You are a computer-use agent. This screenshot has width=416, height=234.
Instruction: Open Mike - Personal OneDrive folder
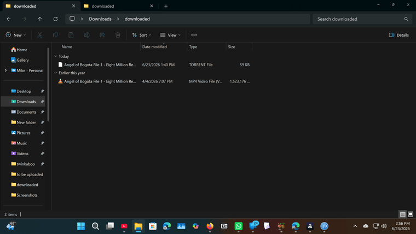coord(27,71)
